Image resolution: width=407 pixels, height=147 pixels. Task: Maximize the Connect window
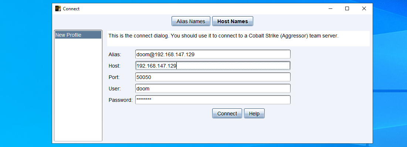(x=347, y=8)
